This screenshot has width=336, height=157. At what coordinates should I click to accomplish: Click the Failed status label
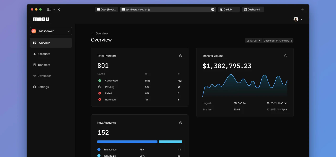[108, 93]
